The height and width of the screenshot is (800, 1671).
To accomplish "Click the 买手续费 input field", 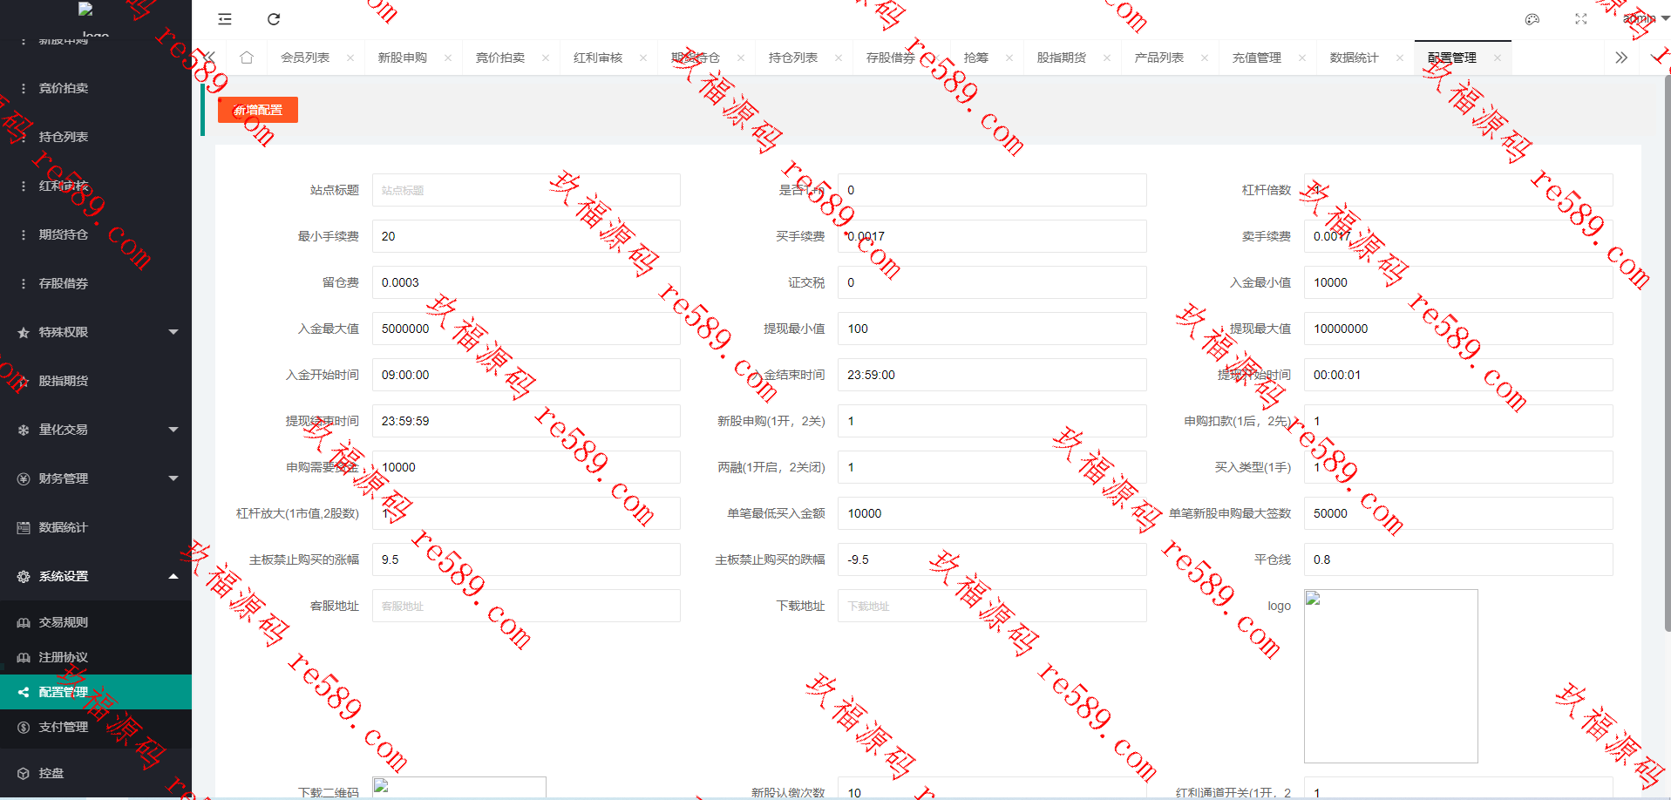I will 992,236.
